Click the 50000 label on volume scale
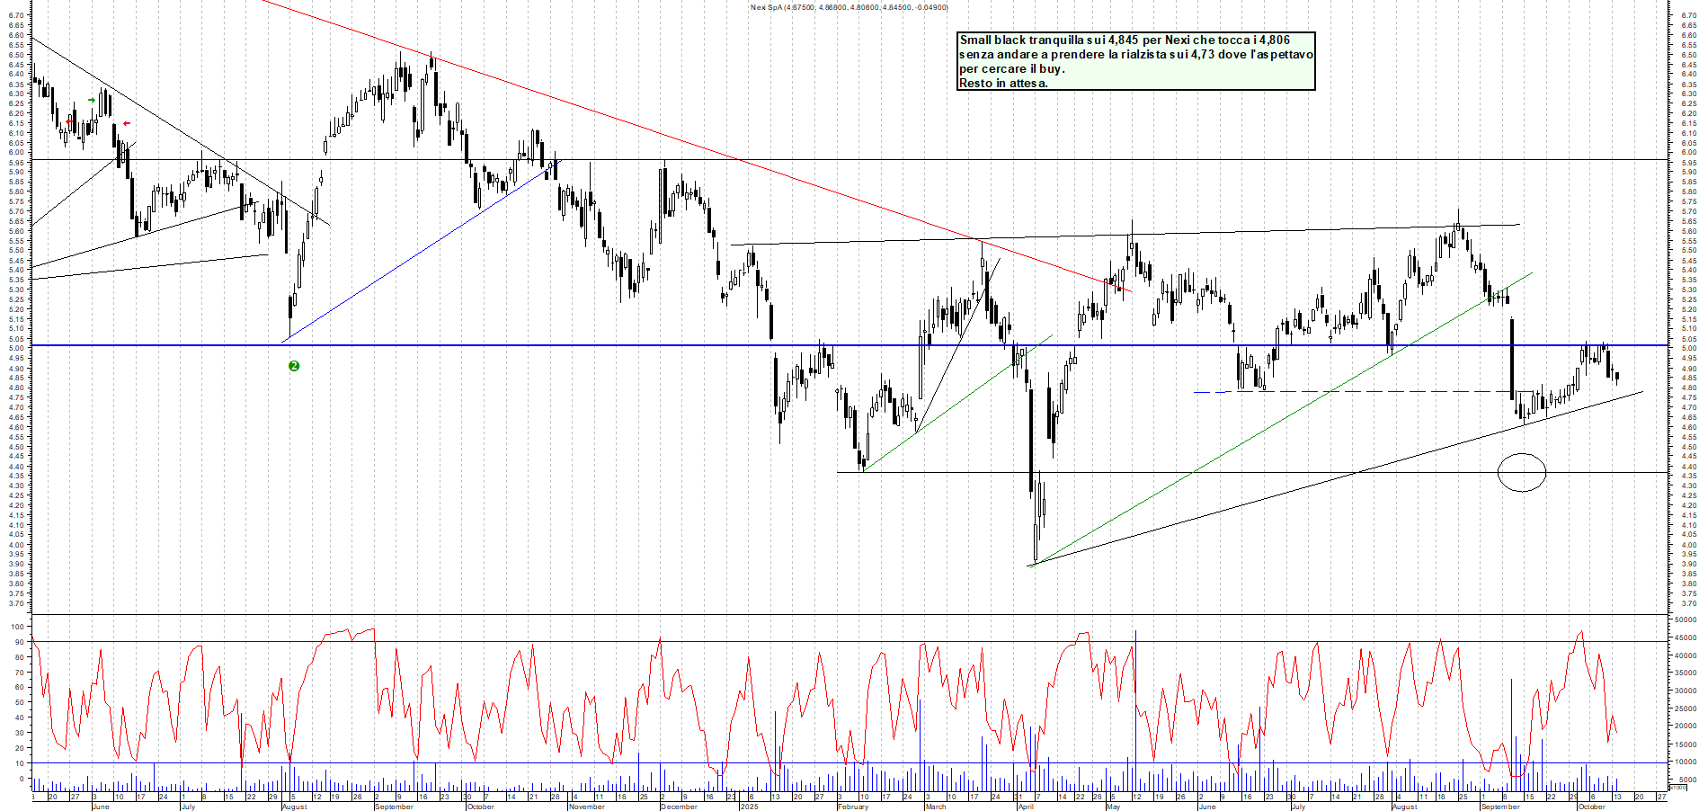Image resolution: width=1699 pixels, height=811 pixels. click(1684, 619)
